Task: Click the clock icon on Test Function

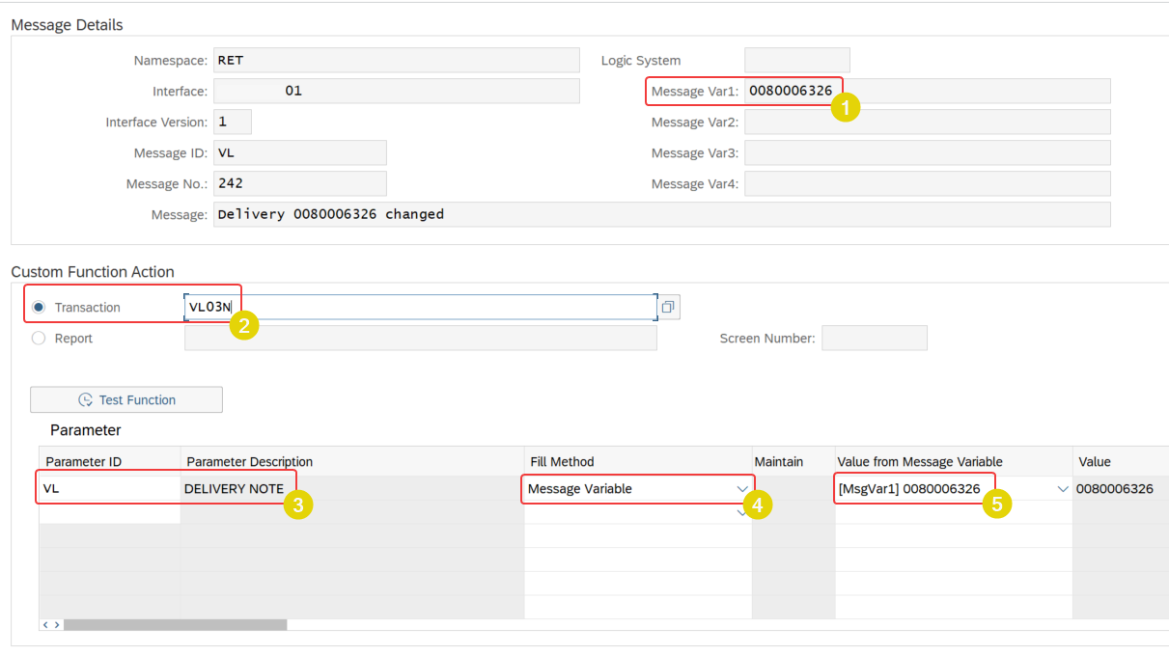Action: click(x=86, y=399)
